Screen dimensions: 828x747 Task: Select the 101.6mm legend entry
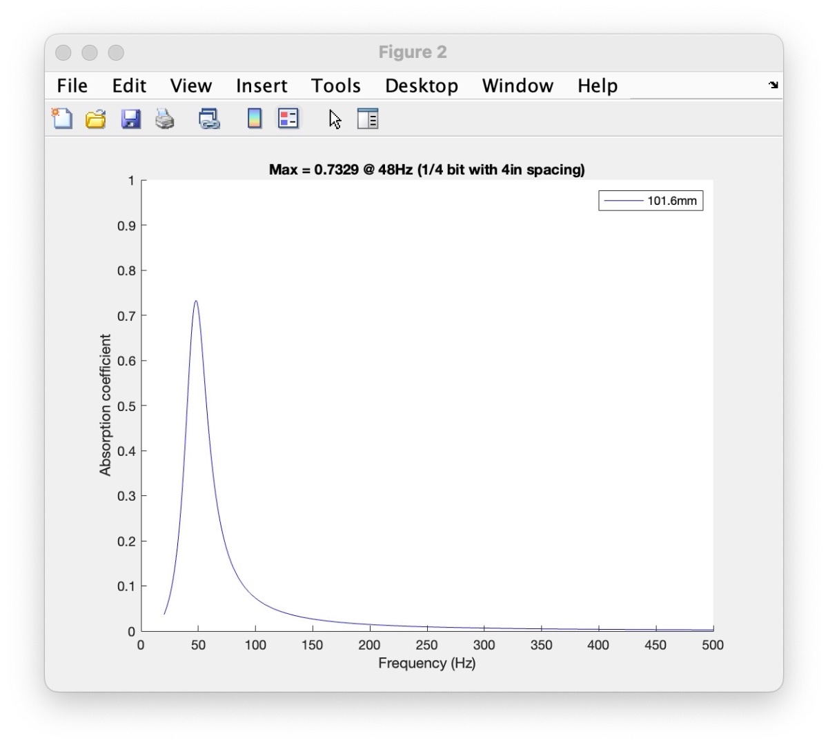(671, 201)
